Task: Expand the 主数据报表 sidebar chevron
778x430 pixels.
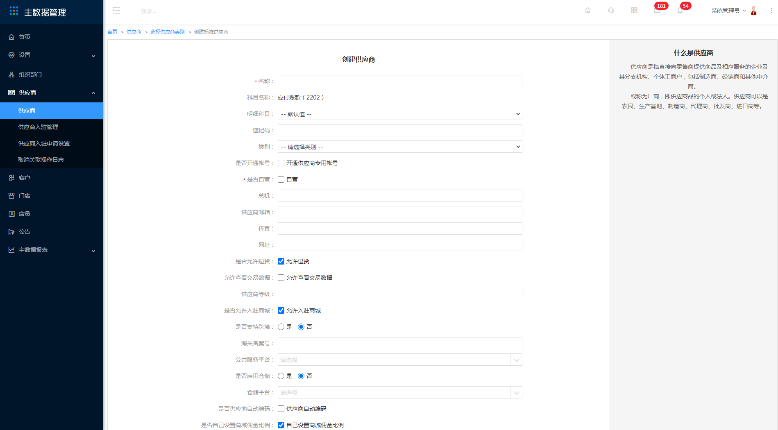Action: tap(93, 251)
